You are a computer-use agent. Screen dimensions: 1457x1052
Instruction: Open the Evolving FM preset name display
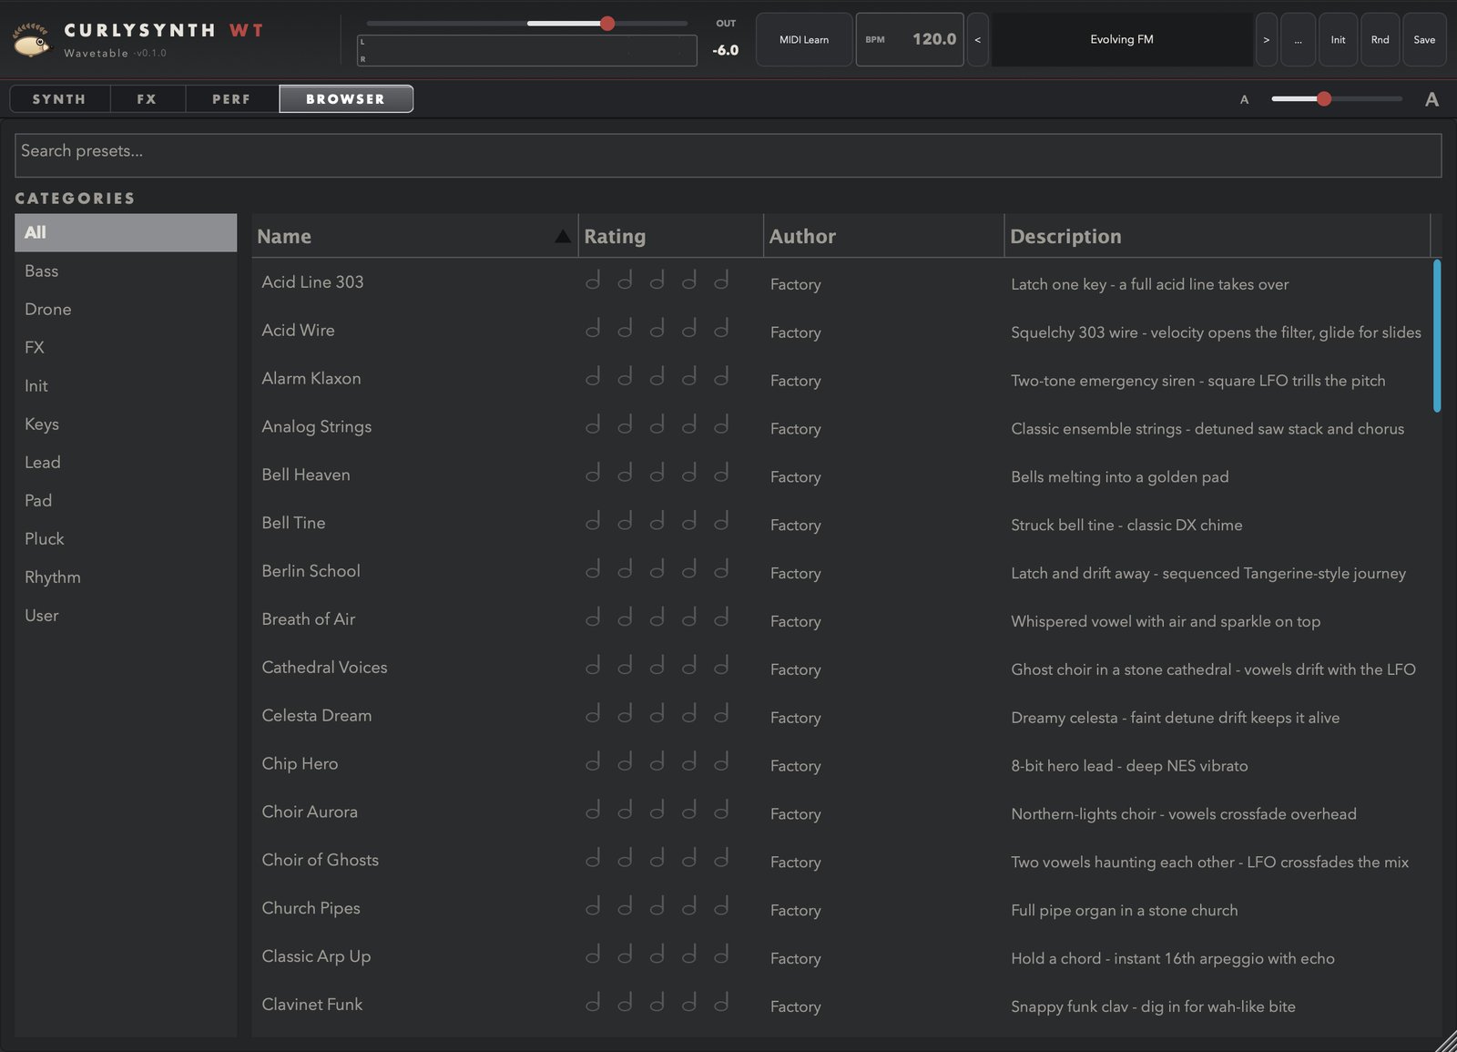tap(1122, 39)
